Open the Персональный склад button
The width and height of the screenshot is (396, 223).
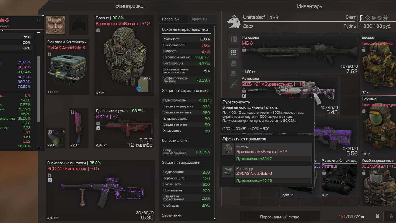[x=280, y=217]
